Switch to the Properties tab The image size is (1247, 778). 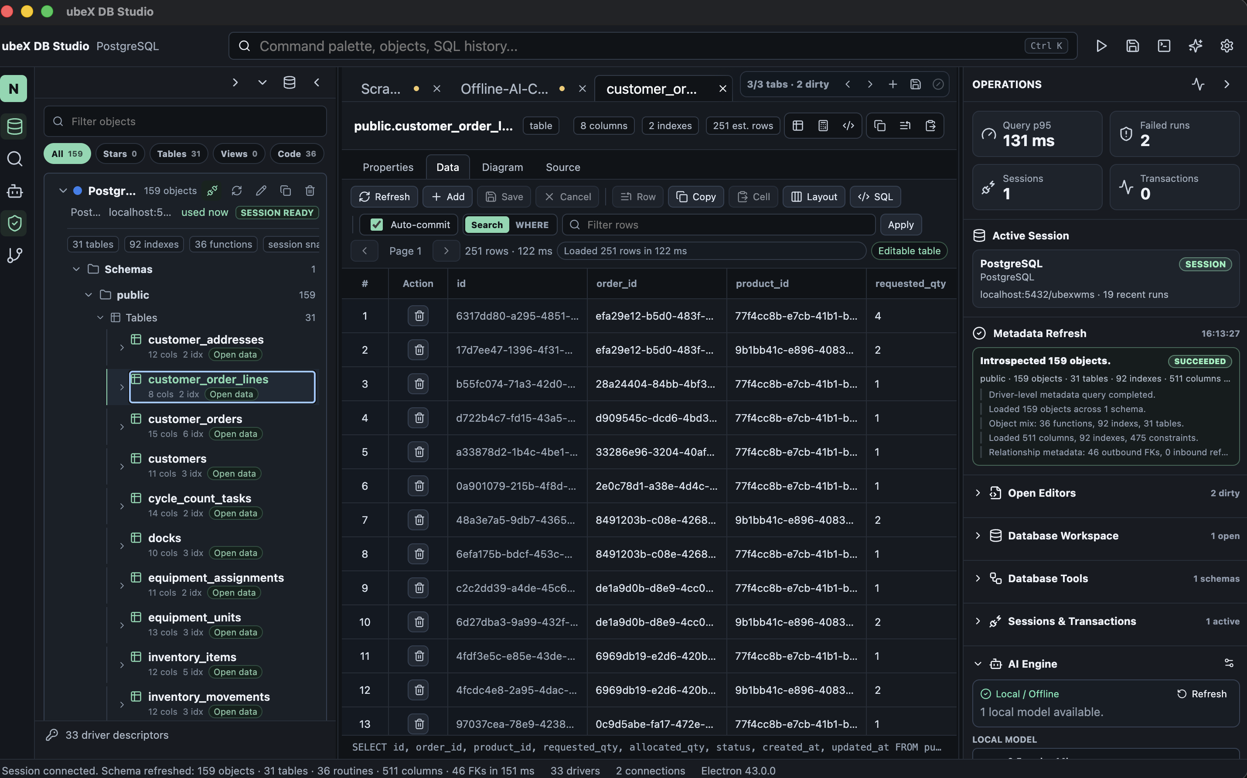point(388,167)
